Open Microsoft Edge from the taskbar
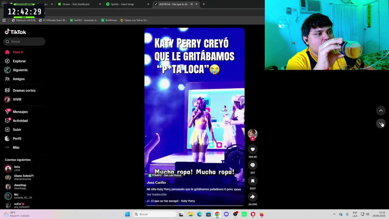 coord(199,214)
